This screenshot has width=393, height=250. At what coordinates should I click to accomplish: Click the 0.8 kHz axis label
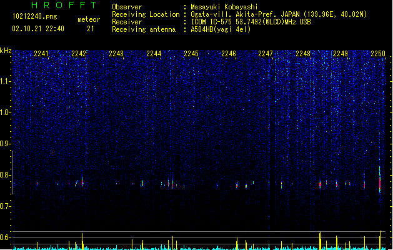(x=5, y=175)
